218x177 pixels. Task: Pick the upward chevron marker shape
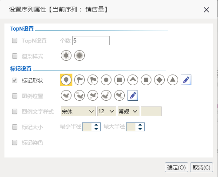(133, 80)
